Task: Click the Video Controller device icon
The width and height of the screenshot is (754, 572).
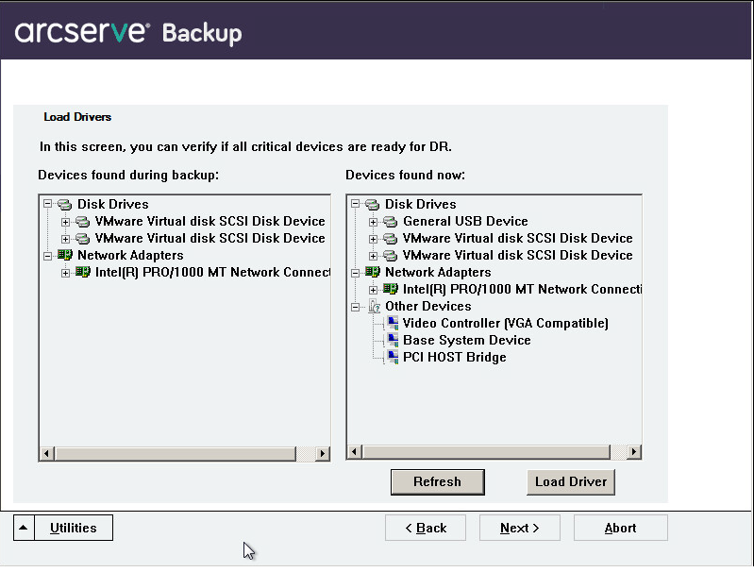Action: [x=392, y=324]
